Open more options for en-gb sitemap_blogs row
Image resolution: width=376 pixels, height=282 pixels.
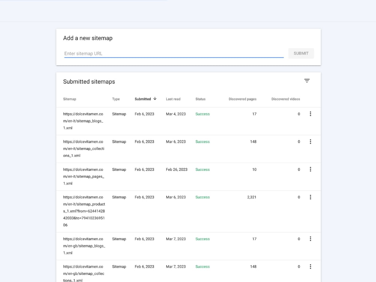click(x=310, y=239)
